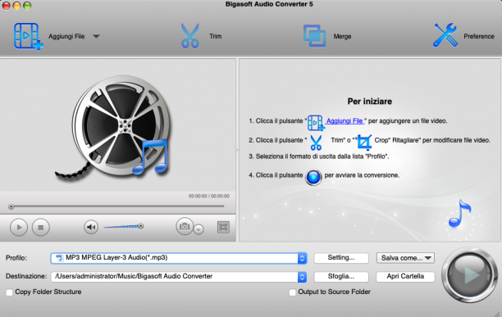Click the Profilo dropdown stepper arrows
The width and height of the screenshot is (502, 317).
pos(302,258)
